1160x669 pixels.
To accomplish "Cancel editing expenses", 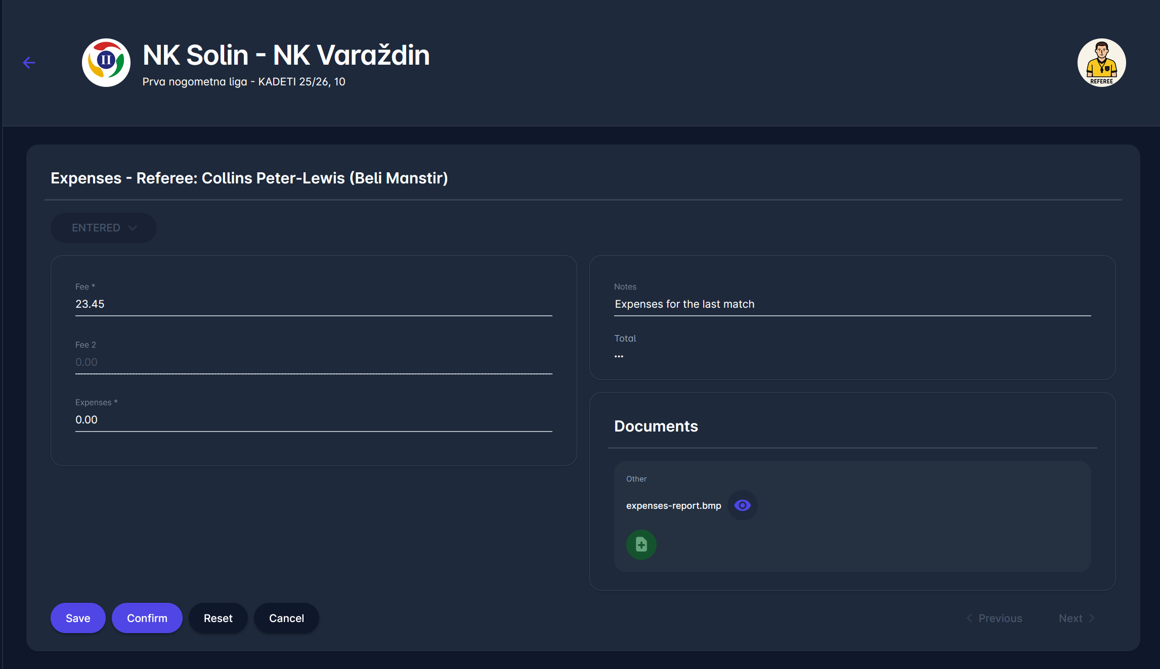I will [286, 618].
